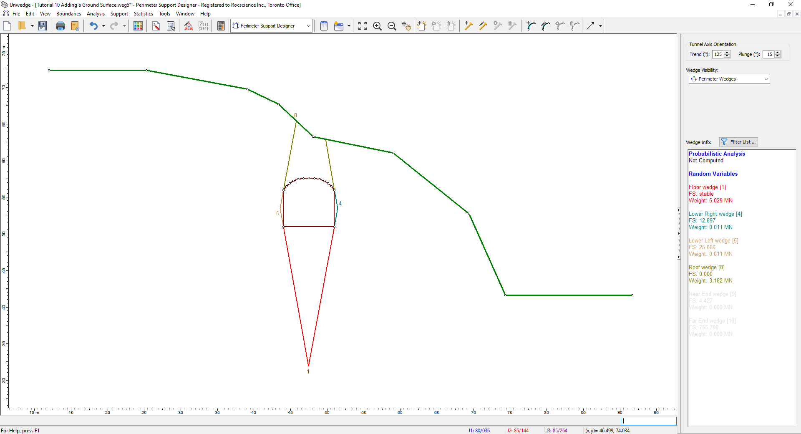801x434 pixels.
Task: Select the arrow drawing tool
Action: tap(590, 26)
